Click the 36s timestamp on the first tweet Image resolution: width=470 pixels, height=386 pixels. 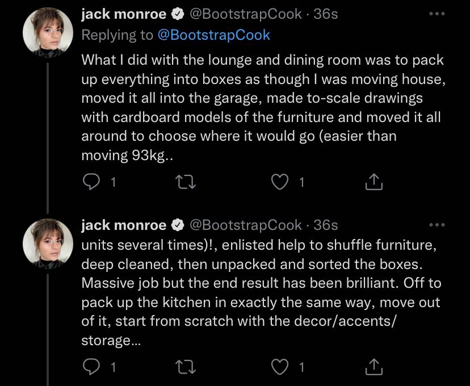point(325,14)
